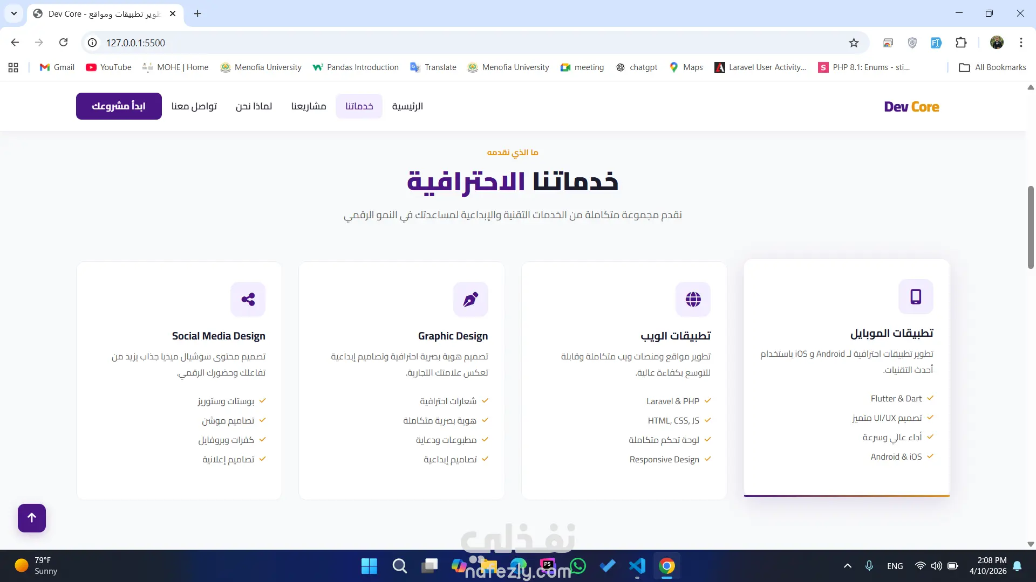Open Chrome's three-dot menu
The image size is (1036, 582).
[x=1021, y=43]
